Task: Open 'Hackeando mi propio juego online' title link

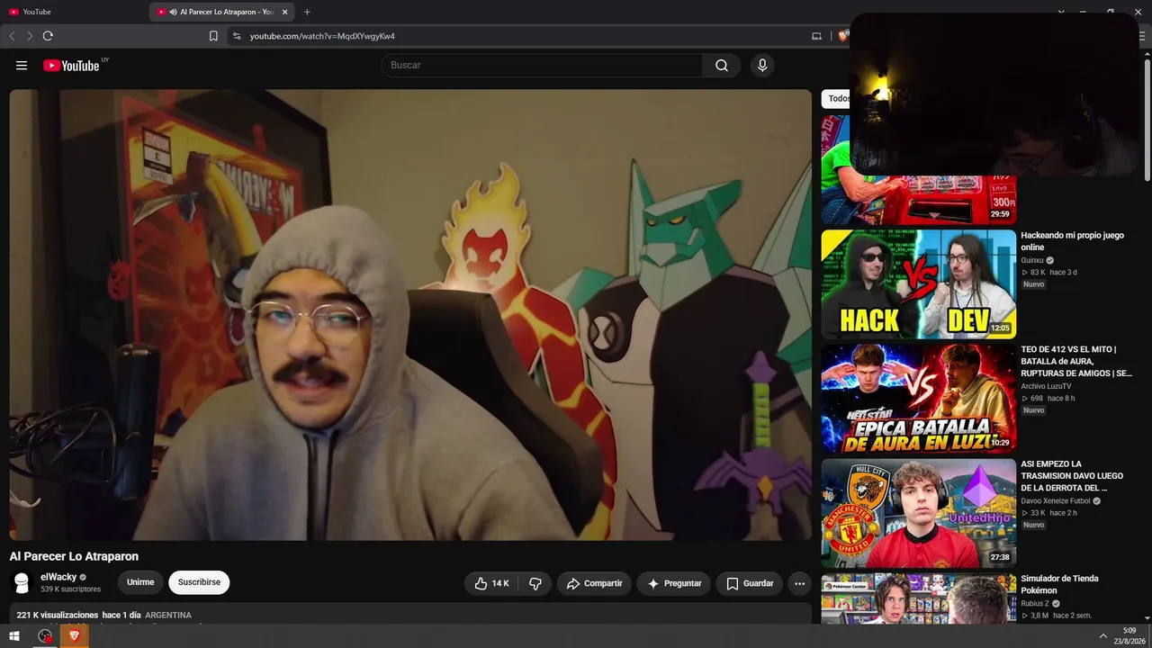Action: (1072, 241)
